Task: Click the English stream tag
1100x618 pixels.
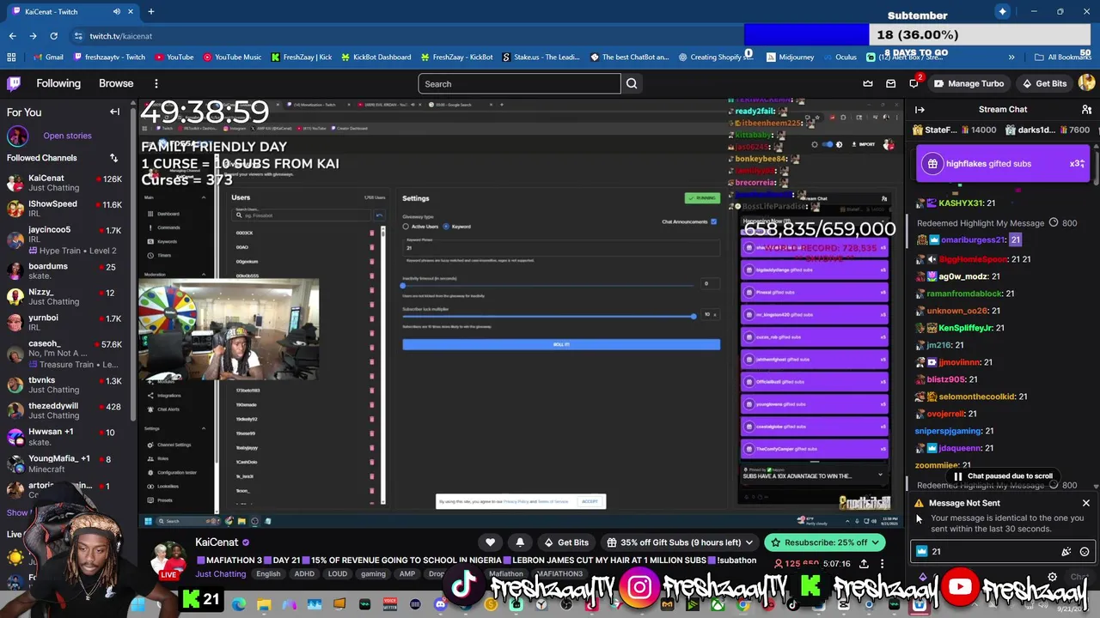Action: [x=268, y=574]
